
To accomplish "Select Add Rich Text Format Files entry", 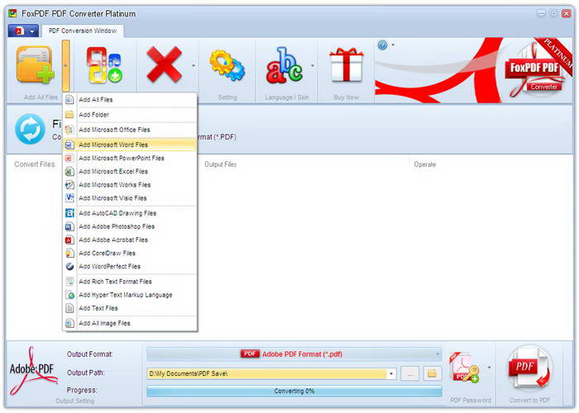I will point(130,282).
